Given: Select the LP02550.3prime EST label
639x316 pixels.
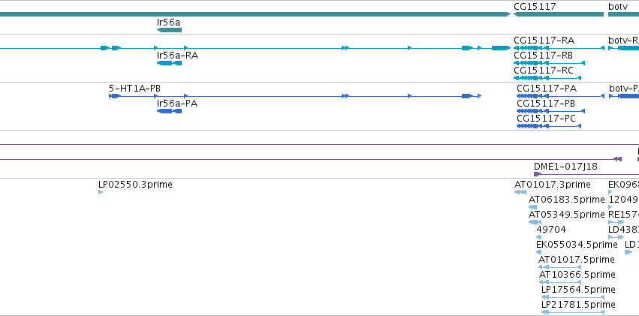Looking at the screenshot, I should click(135, 185).
